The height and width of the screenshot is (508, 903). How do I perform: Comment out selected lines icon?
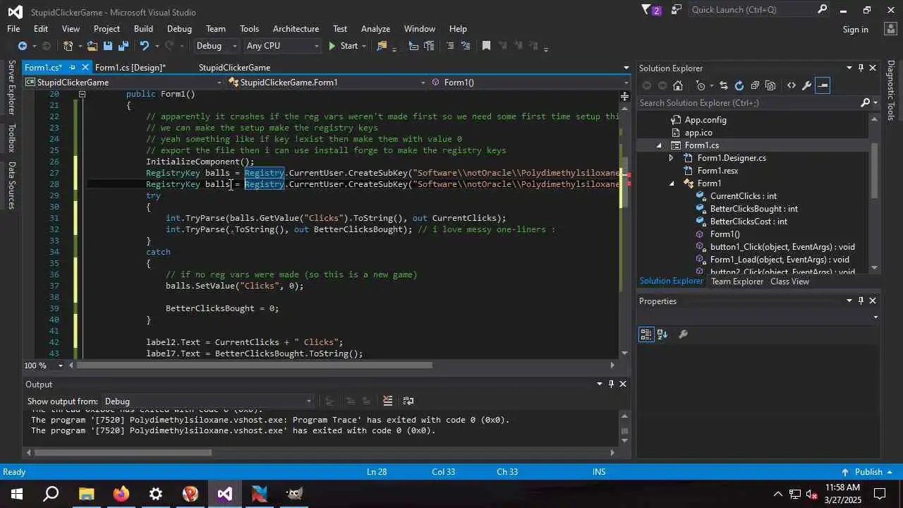[450, 46]
